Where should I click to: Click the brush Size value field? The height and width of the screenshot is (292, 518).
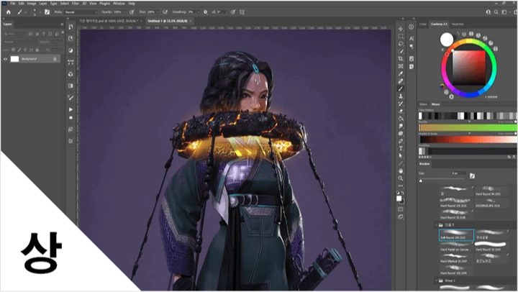point(459,173)
